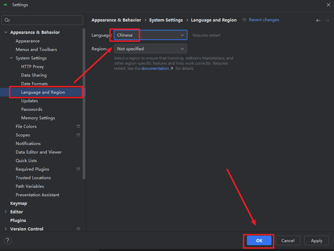
Task: Expand the Editor settings section
Action: (5, 212)
